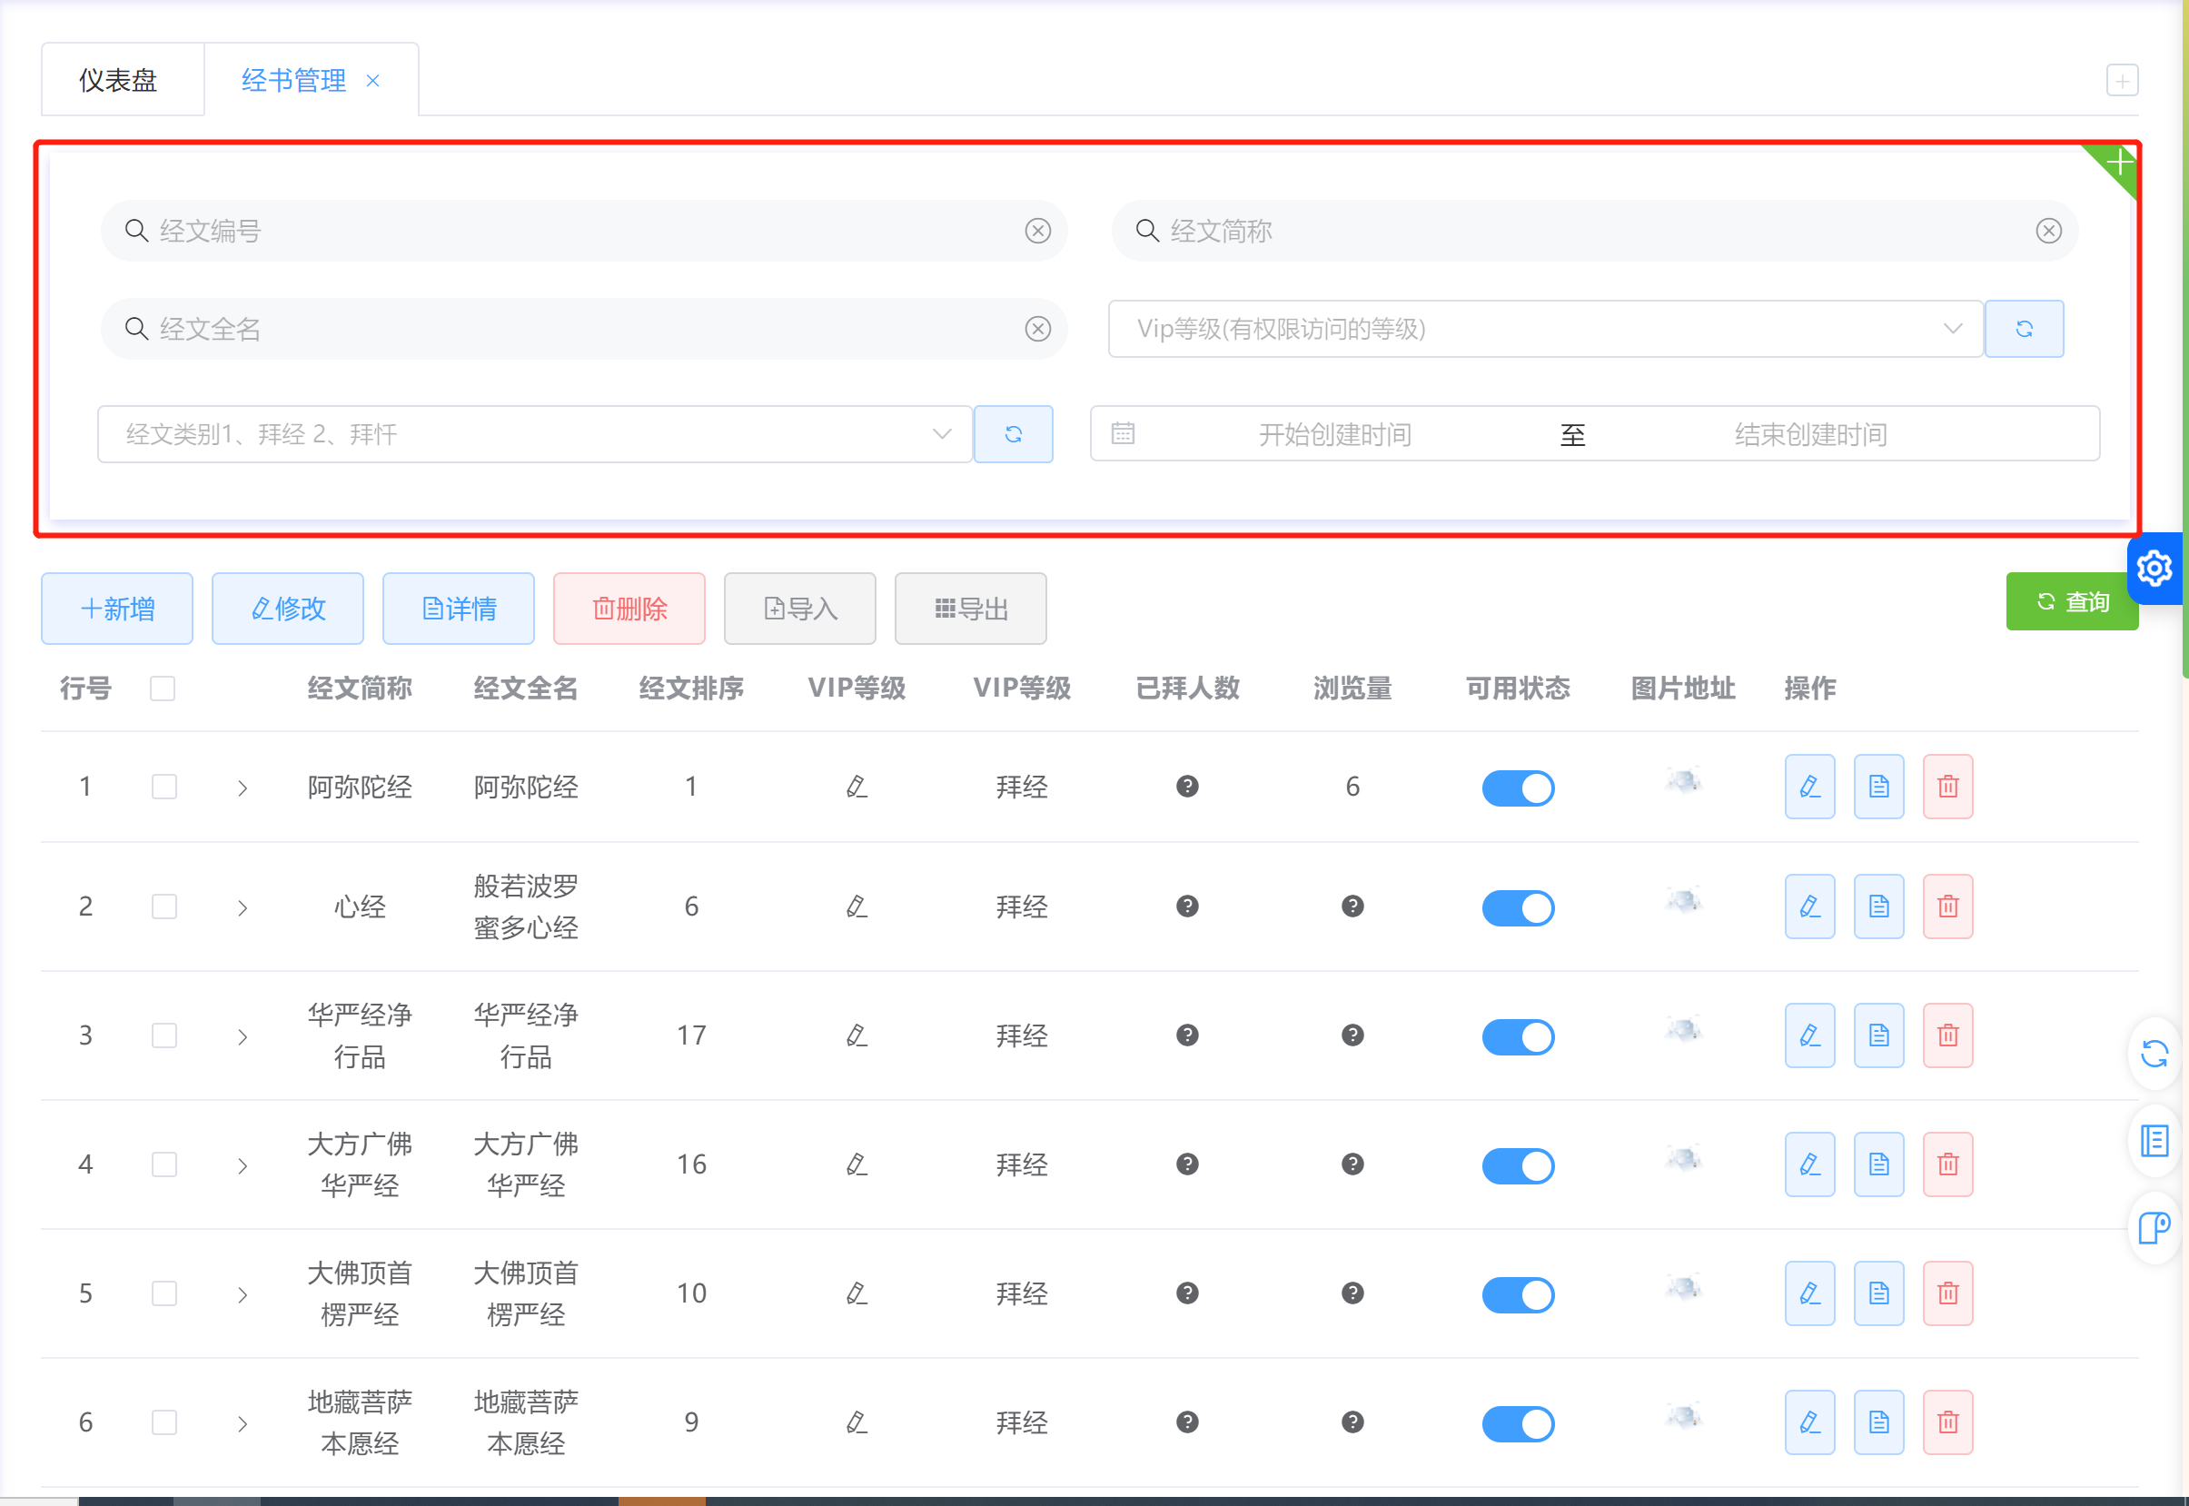Screen dimensions: 2189x1506
Task: Click the 修改 button
Action: pos(288,609)
